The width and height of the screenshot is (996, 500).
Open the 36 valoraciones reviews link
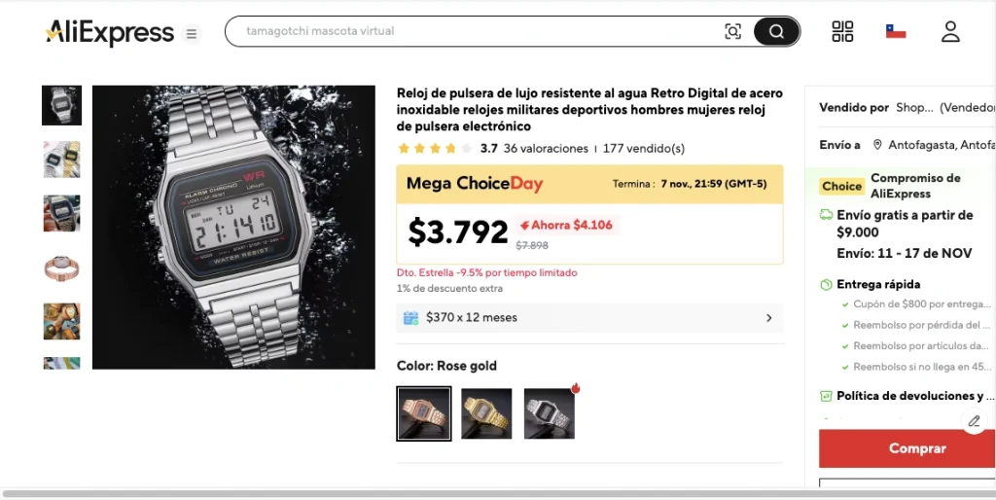coord(546,149)
